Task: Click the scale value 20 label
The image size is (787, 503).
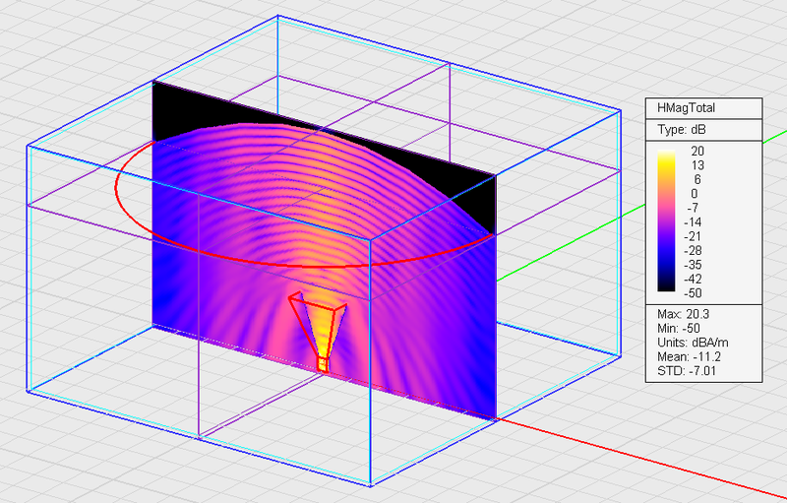Action: (x=697, y=152)
